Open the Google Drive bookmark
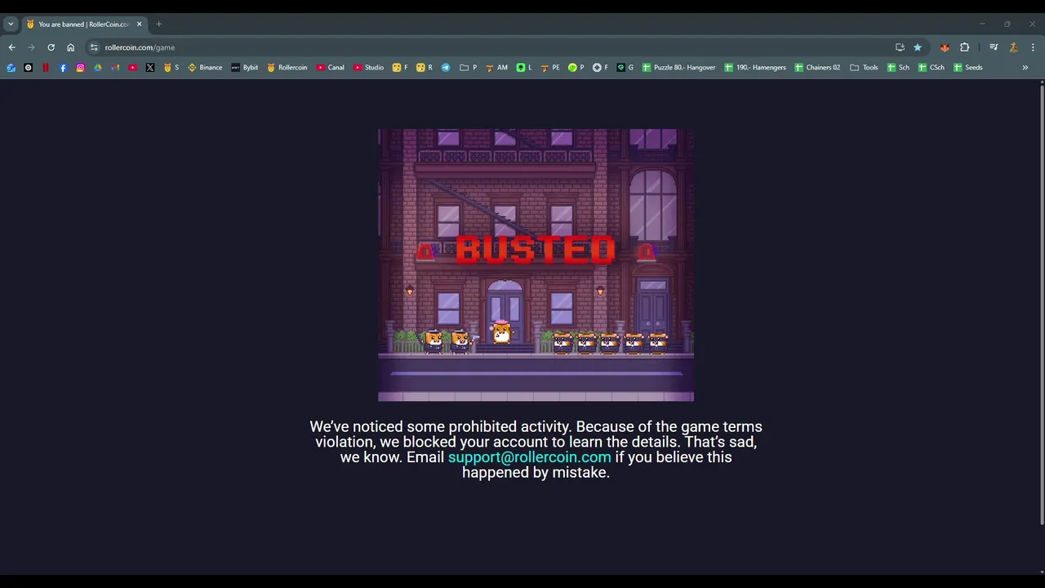This screenshot has height=588, width=1045. click(98, 68)
